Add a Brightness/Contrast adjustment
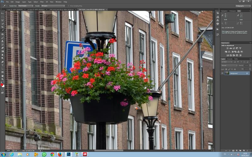 pyautogui.click(x=227, y=48)
